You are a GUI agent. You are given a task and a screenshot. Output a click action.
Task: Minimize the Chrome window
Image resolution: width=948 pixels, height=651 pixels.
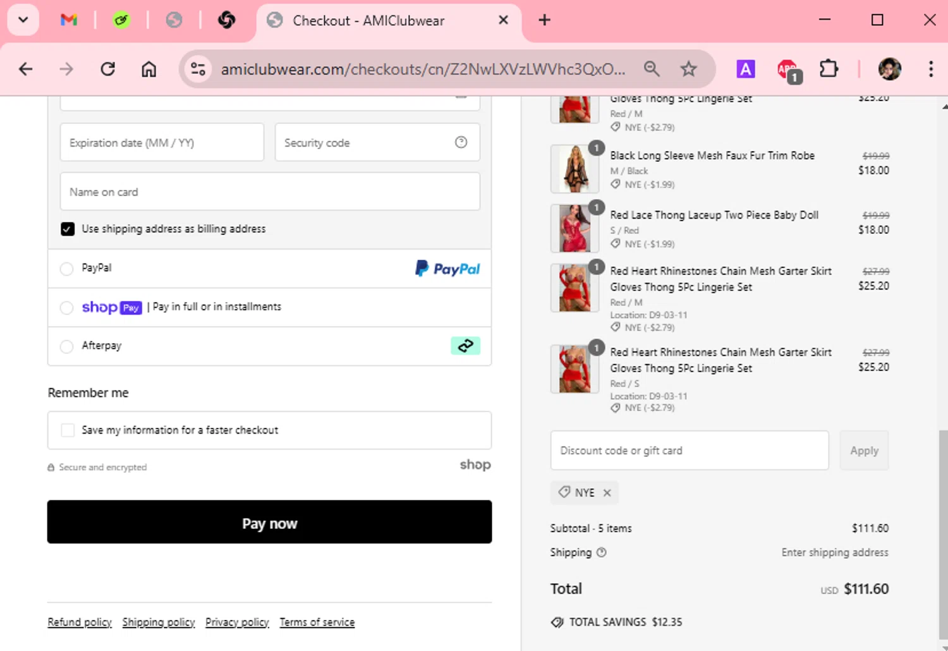[x=825, y=20]
